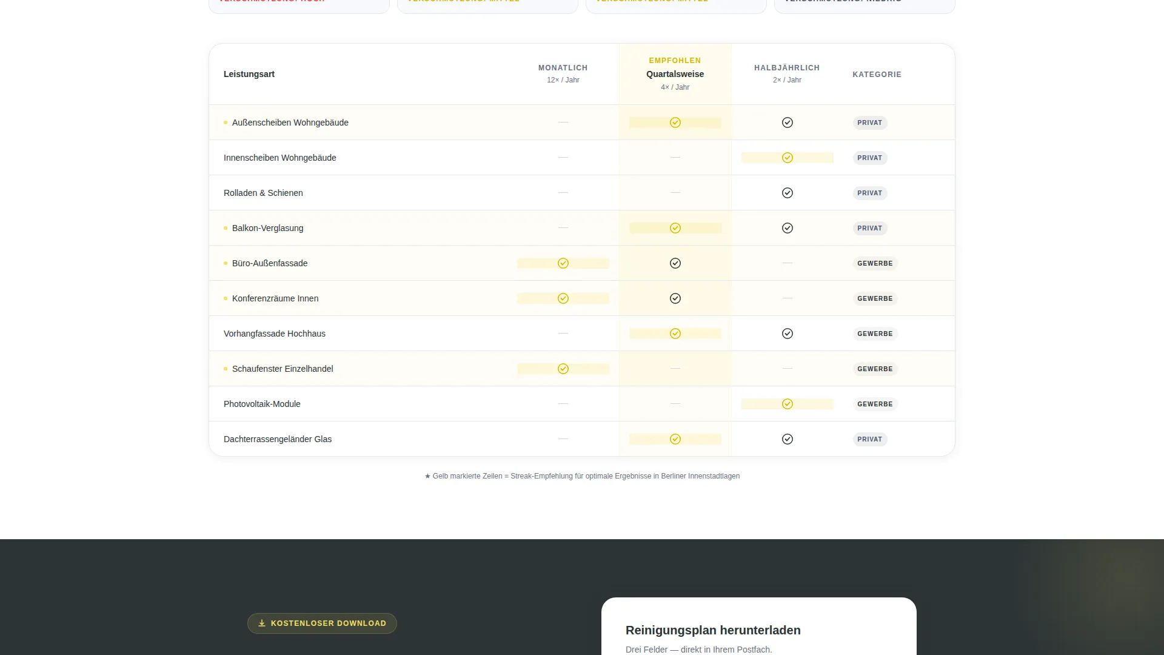Click monthly checkmark for Büro-Außenfassade
The height and width of the screenshot is (655, 1164).
(563, 263)
